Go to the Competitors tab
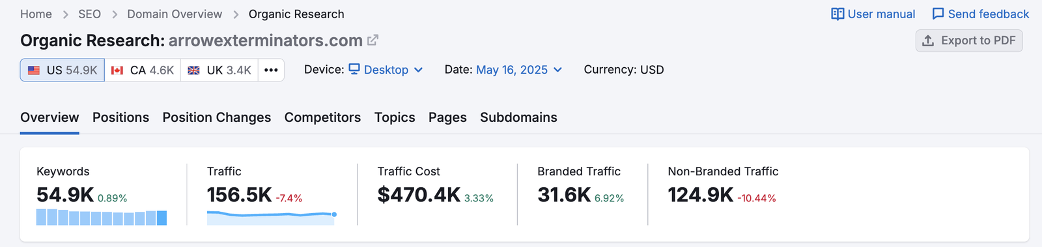The height and width of the screenshot is (247, 1042). click(322, 117)
